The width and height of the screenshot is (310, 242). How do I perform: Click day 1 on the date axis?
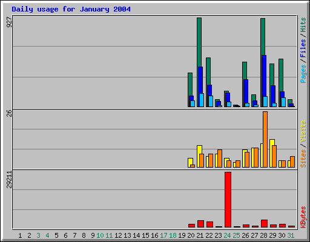click(20, 235)
